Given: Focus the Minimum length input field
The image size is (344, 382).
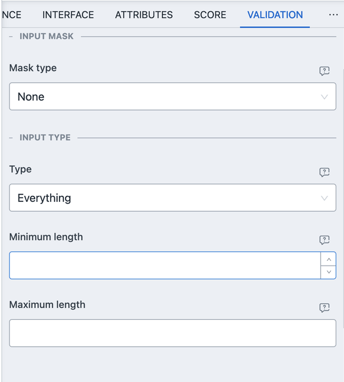Looking at the screenshot, I should pos(165,265).
